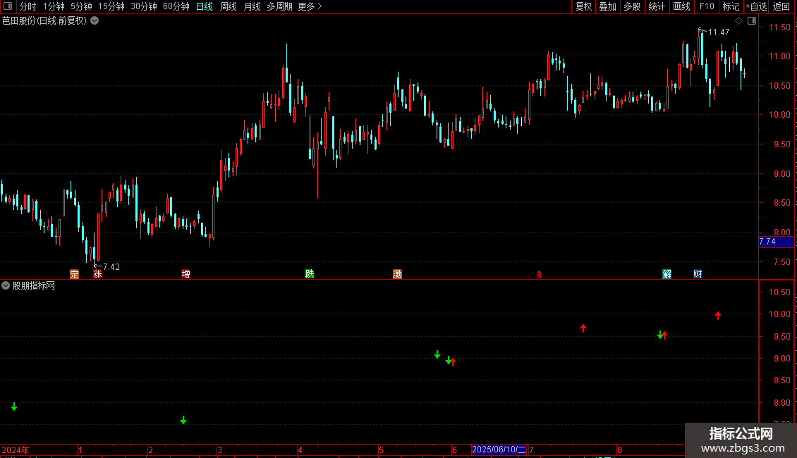This screenshot has width=797, height=458.
Task: Click the 股朋指标网 indicator title
Action: [34, 285]
